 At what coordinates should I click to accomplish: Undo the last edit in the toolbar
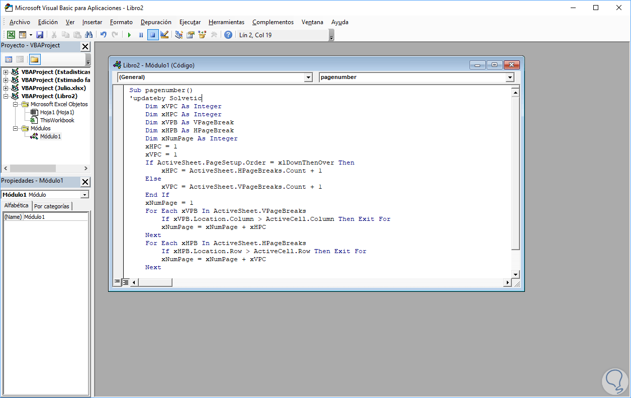(104, 35)
